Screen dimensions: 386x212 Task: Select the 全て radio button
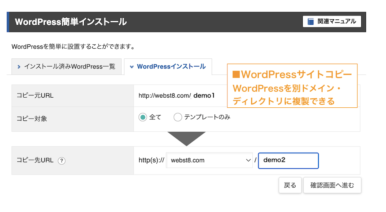point(143,117)
